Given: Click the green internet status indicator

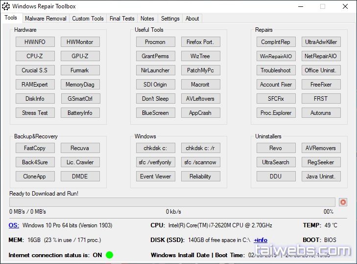Looking at the screenshot, I should coord(109,255).
